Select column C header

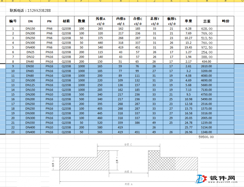click(x=30, y=1)
